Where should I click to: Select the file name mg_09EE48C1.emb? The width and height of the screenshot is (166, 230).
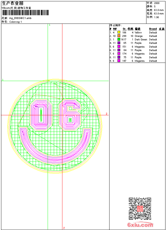pyautogui.click(x=20, y=18)
